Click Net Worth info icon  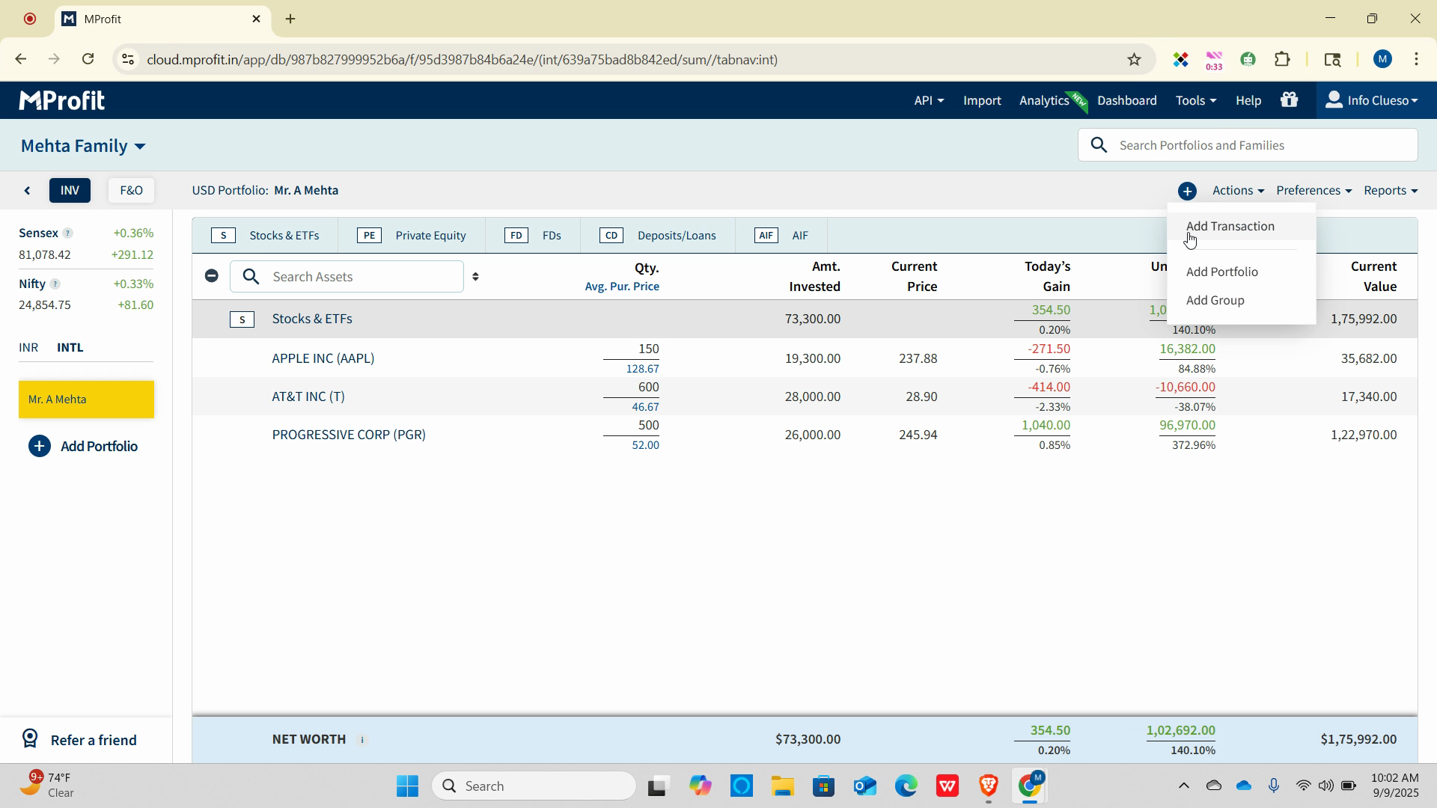point(362,740)
